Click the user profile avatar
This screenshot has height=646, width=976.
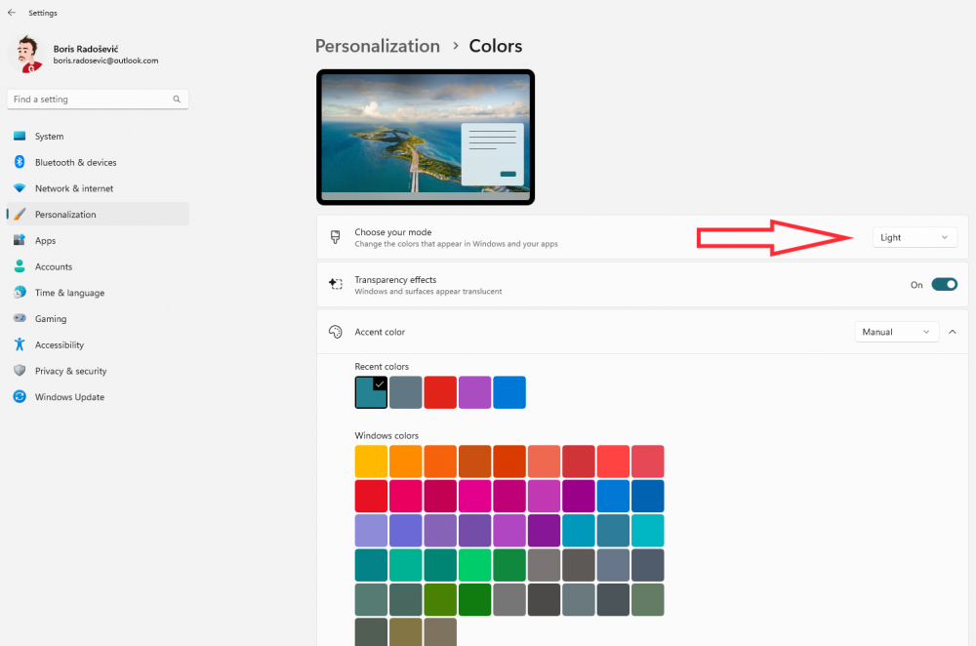(26, 54)
